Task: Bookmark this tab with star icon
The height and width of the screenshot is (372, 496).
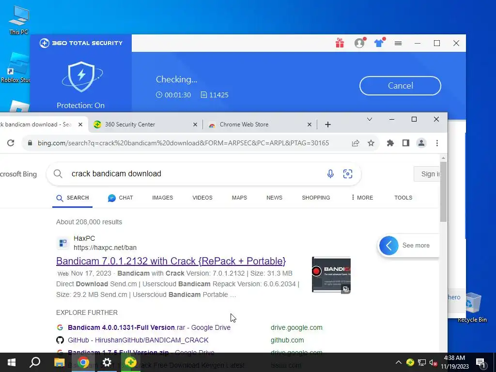Action: click(371, 143)
